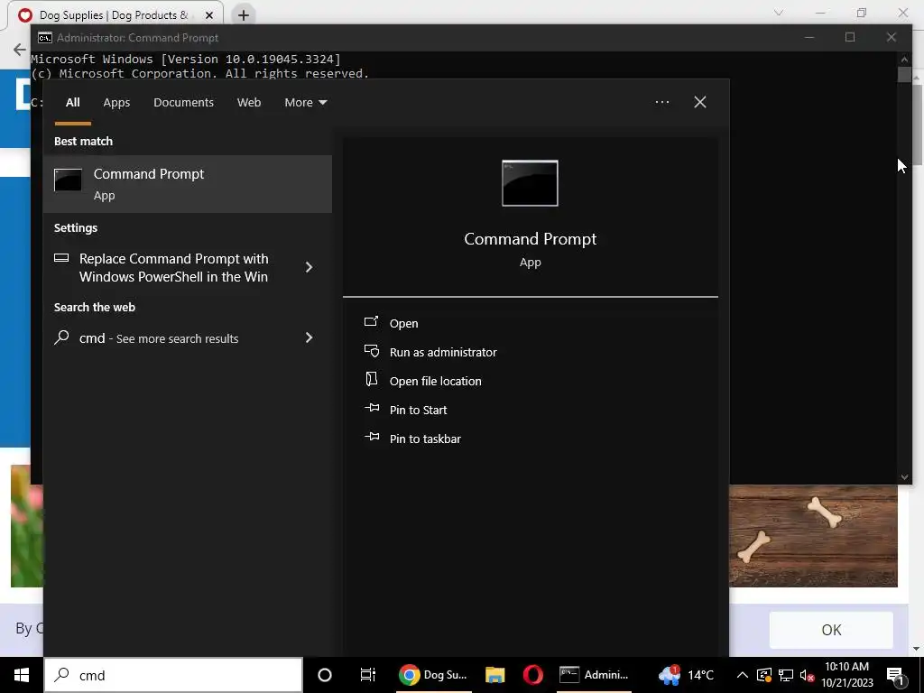Click the Cortana circle icon on taskbar
This screenshot has width=924, height=693.
pos(325,675)
